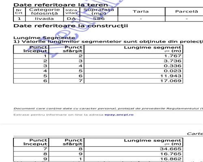Select the 'Lungime Segmente' heading

pyautogui.click(x=44, y=38)
